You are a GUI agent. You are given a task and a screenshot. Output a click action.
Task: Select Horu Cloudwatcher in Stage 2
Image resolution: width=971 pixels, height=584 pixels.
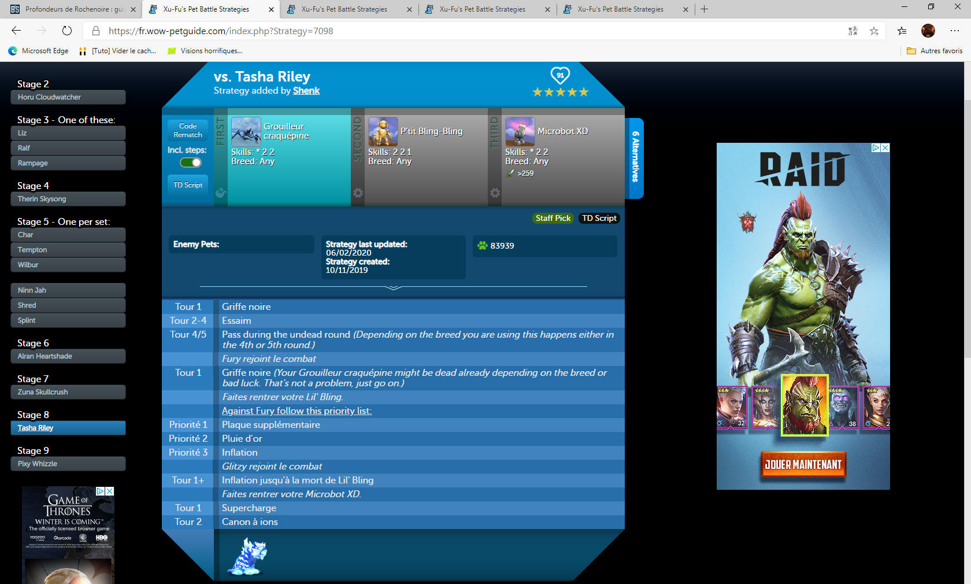68,97
